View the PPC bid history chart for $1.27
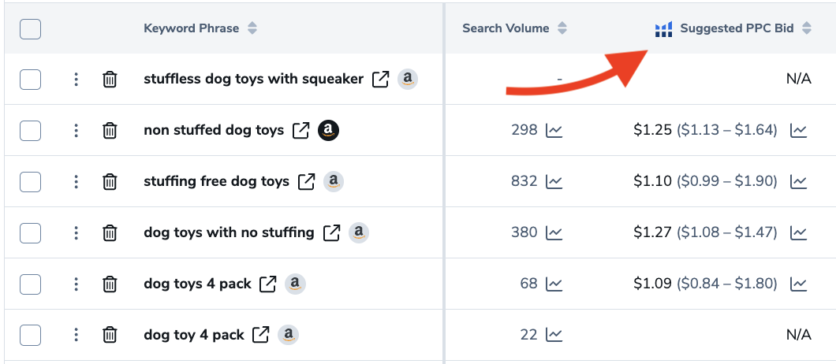The height and width of the screenshot is (364, 836). click(799, 233)
